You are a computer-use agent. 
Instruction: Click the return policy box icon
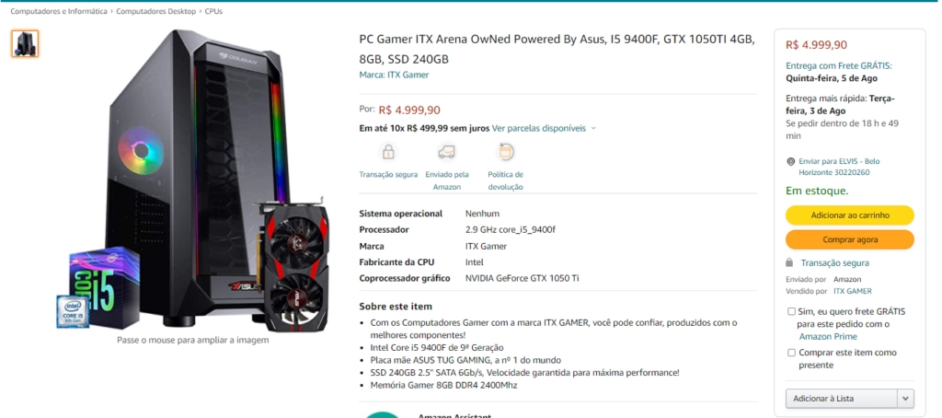pyautogui.click(x=506, y=152)
